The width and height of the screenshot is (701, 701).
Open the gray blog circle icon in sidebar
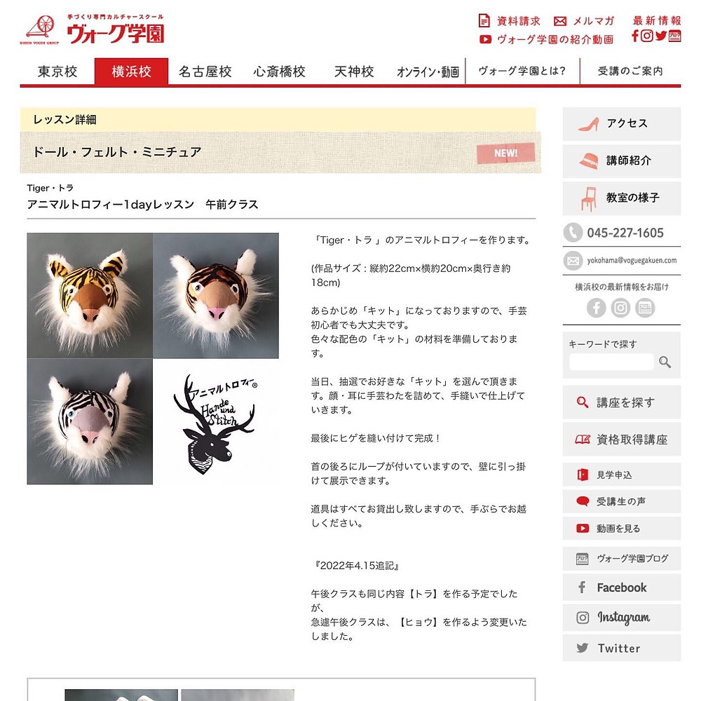(645, 308)
